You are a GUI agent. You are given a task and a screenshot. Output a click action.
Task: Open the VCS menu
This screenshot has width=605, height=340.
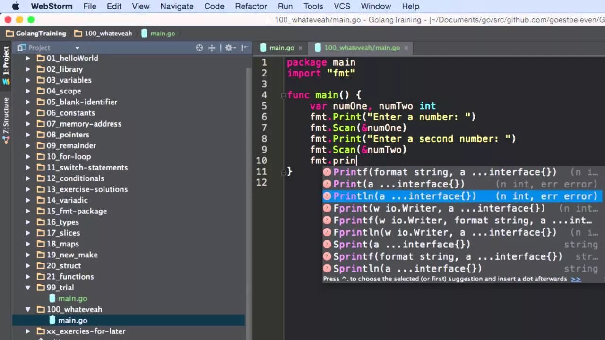(x=342, y=6)
